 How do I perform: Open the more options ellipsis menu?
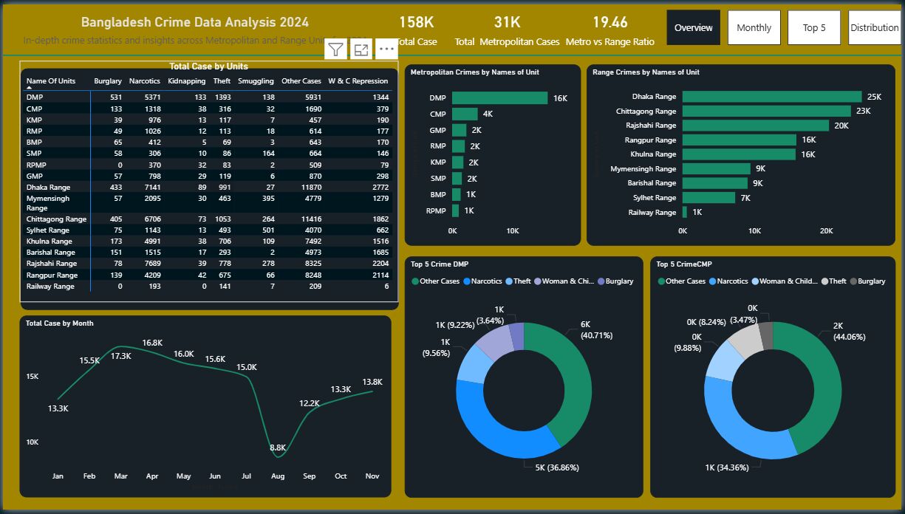click(386, 50)
